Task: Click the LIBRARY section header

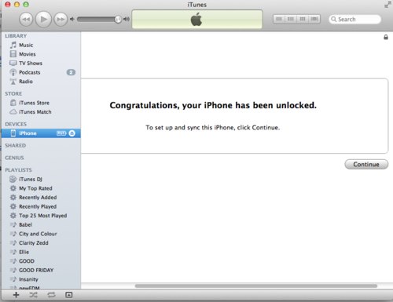Action: point(16,36)
